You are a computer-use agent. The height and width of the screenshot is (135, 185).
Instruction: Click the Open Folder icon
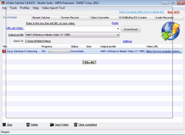point(52,125)
